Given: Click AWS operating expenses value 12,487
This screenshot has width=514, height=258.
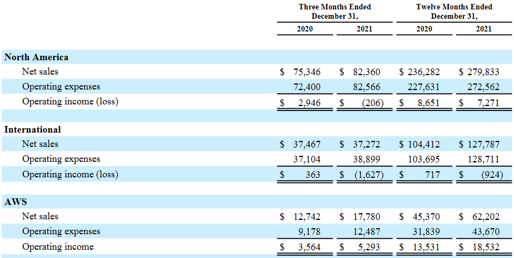Looking at the screenshot, I should [367, 232].
